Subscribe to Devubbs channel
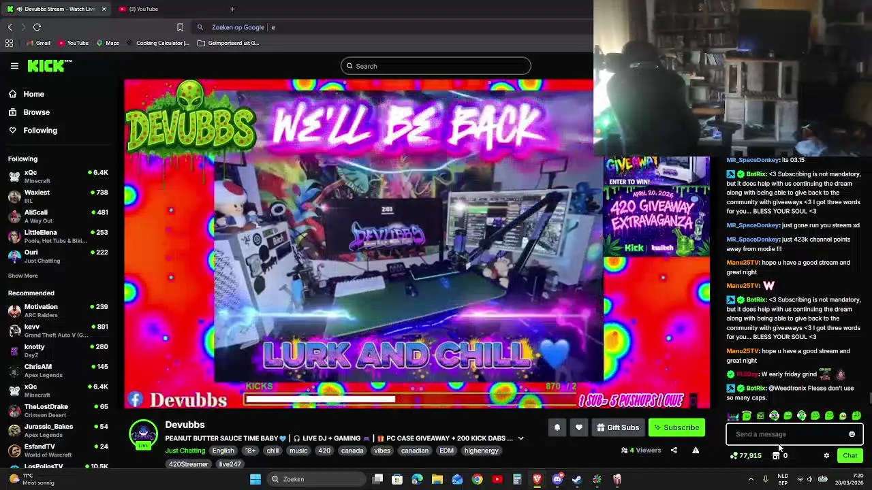This screenshot has height=490, width=872. pyautogui.click(x=676, y=427)
